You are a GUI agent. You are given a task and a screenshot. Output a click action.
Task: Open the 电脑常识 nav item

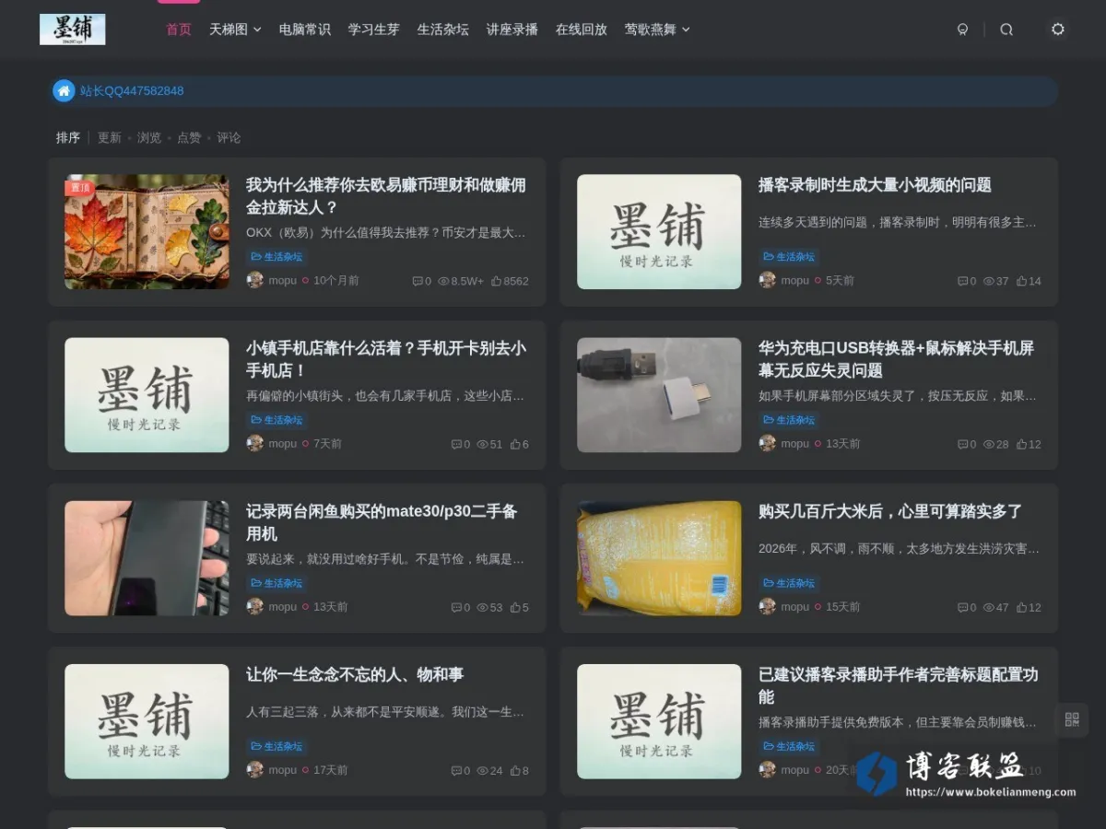coord(305,29)
